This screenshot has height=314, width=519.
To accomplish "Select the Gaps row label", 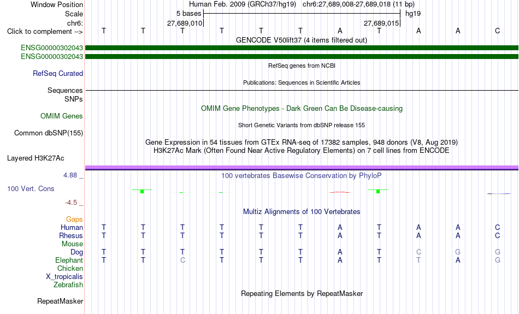I will coord(74,220).
